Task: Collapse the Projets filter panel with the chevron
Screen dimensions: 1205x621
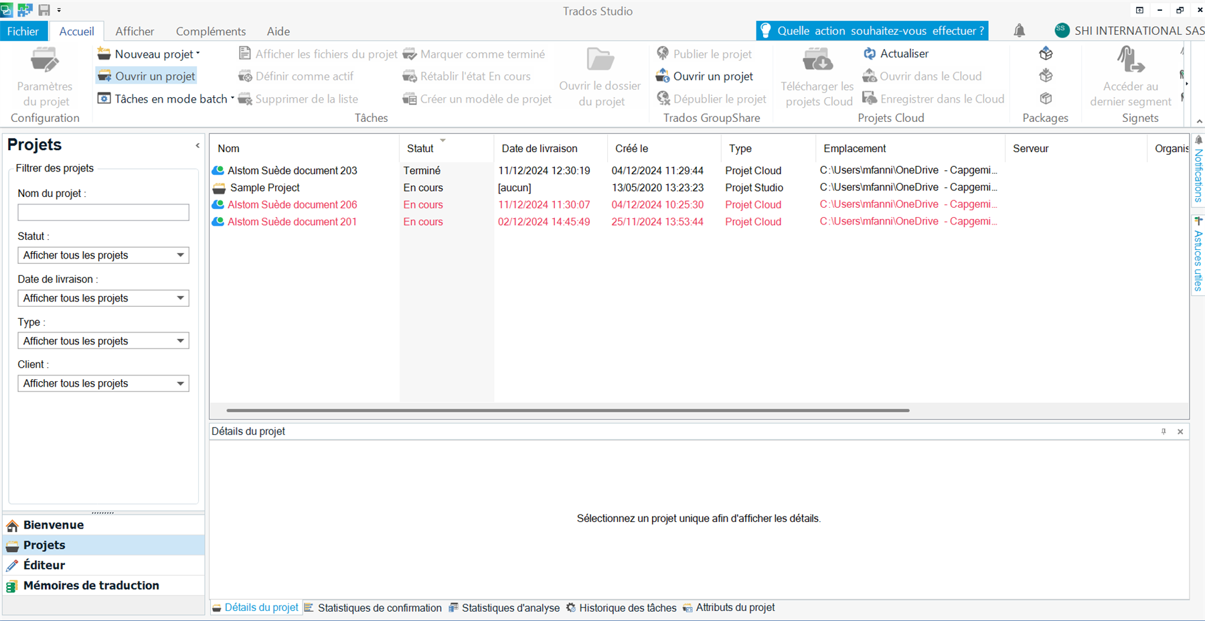Action: (197, 145)
